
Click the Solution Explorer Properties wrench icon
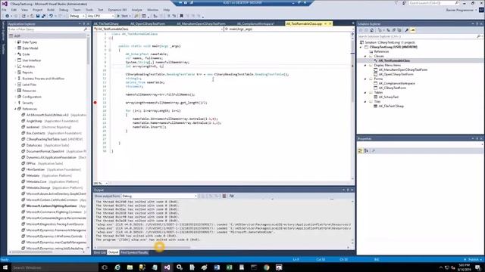(x=407, y=30)
